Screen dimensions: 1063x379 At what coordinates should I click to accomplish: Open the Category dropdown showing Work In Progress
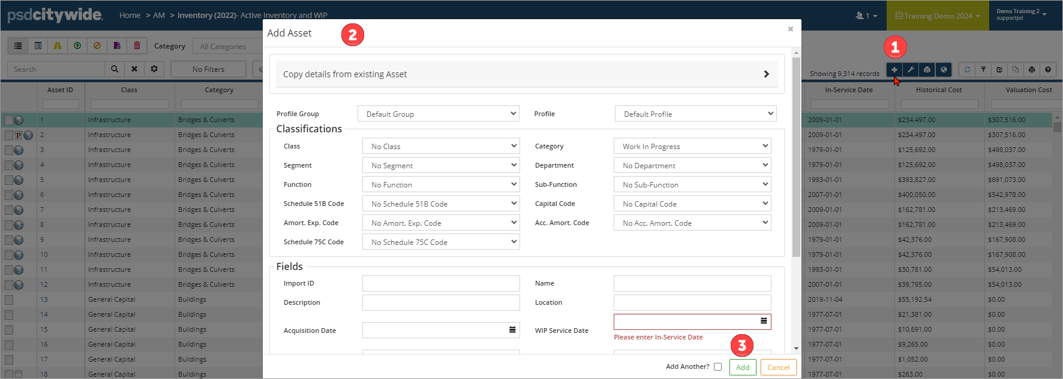692,146
